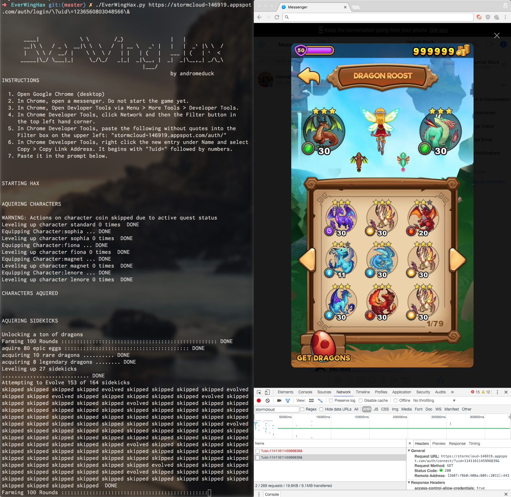Select the Messenger browser tab
This screenshot has height=497, width=511.
coord(314,7)
